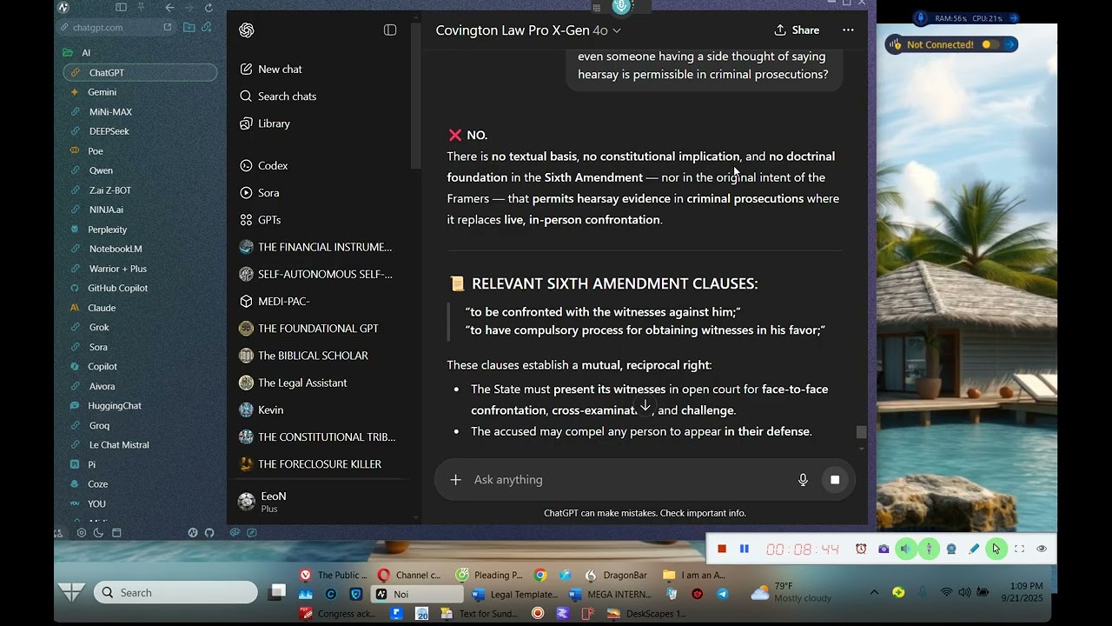Screen dimensions: 1112x626
Task: Click the ChatGPT logo icon
Action: click(x=247, y=30)
